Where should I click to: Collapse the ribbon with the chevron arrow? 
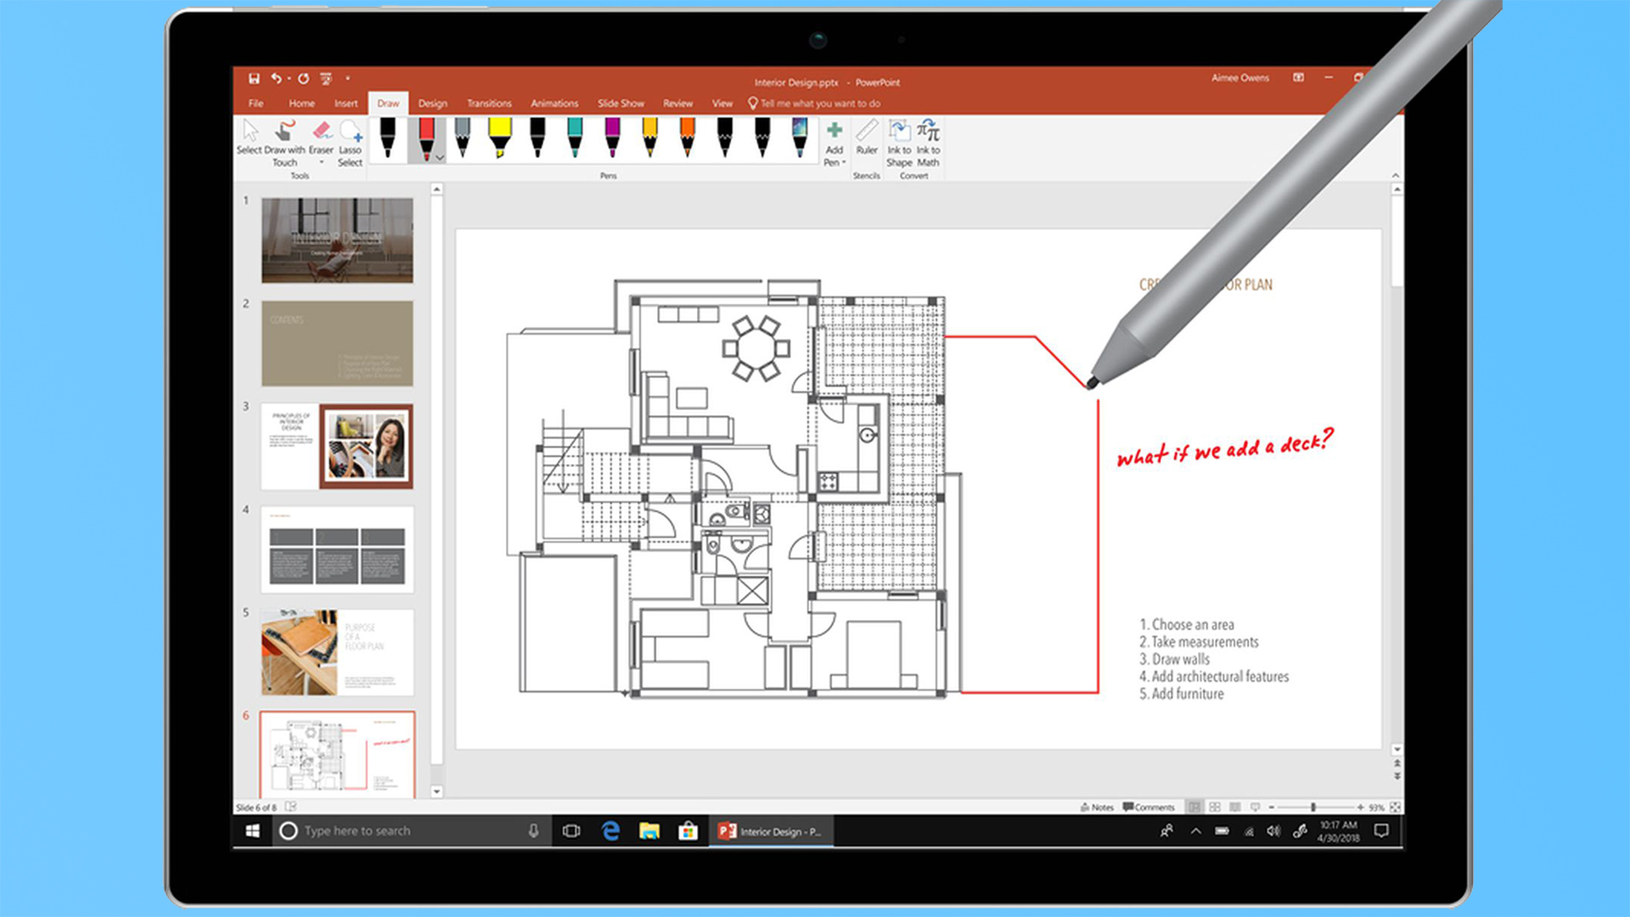(1395, 175)
